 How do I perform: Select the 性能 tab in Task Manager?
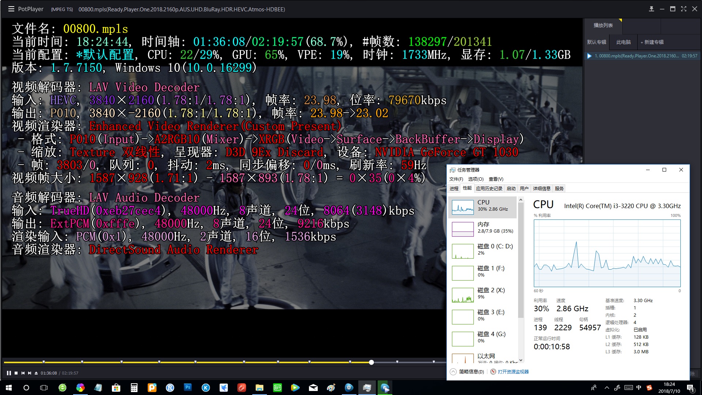(x=467, y=188)
